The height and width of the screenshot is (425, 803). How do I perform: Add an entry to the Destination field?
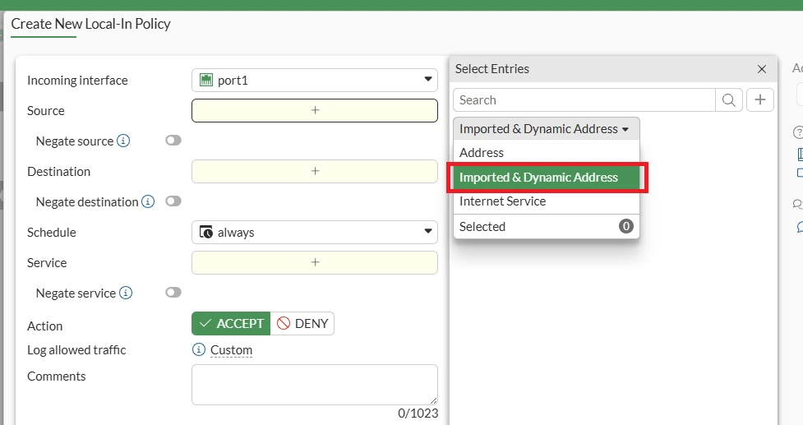coord(315,171)
